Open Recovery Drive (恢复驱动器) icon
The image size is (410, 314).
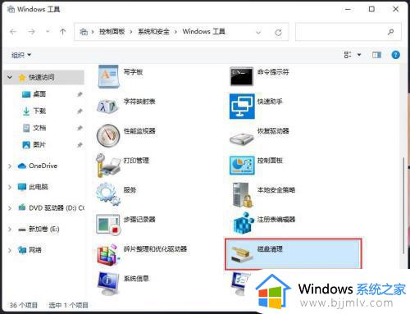pos(242,139)
